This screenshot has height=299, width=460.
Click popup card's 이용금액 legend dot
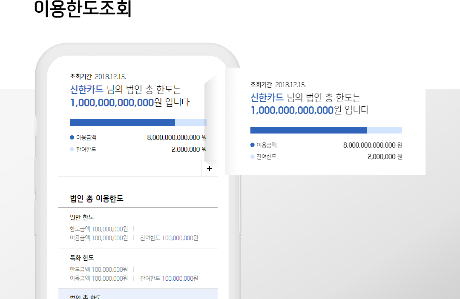(x=252, y=145)
